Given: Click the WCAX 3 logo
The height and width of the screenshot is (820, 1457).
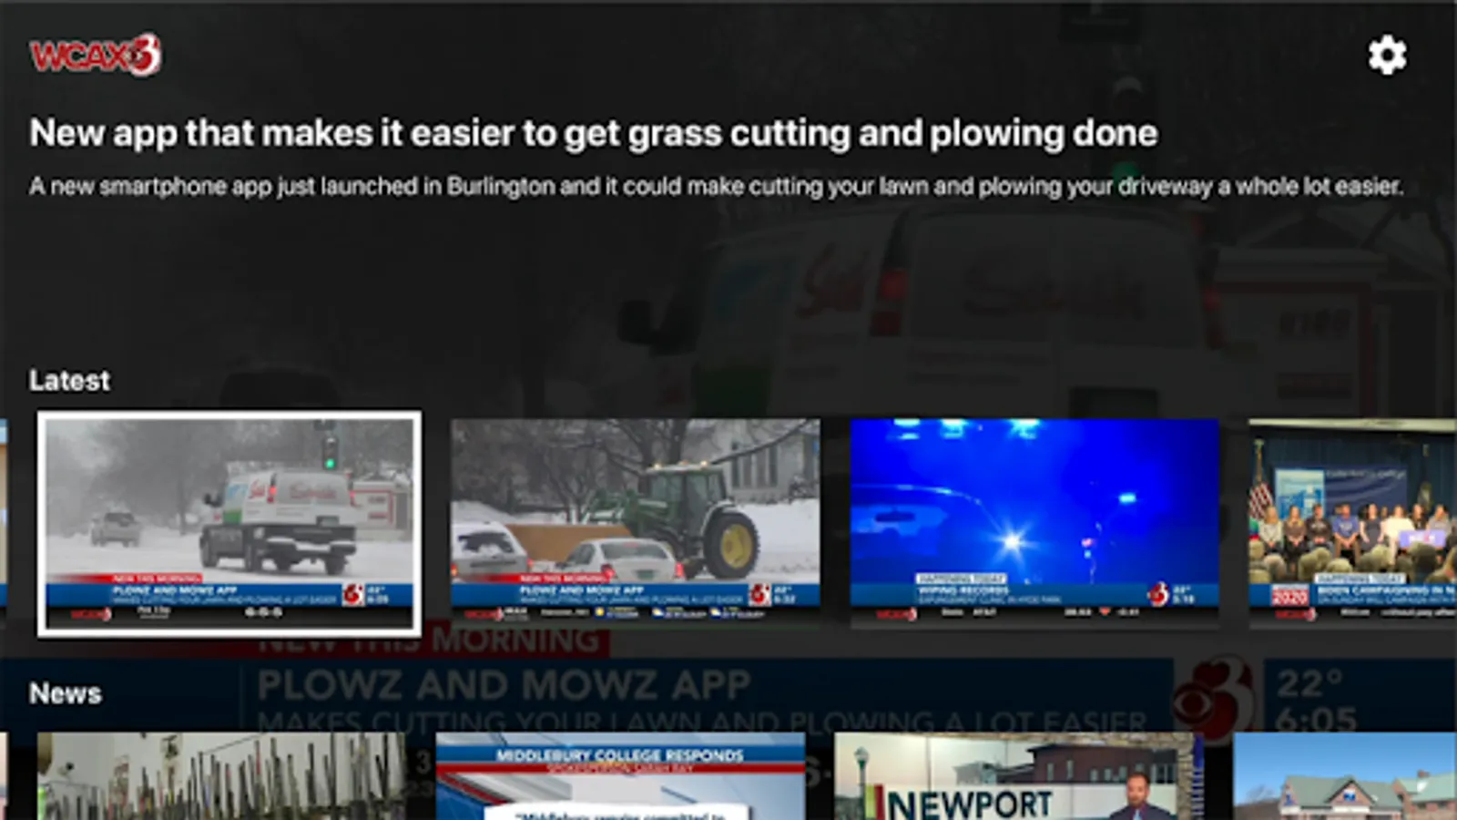Looking at the screenshot, I should pos(96,55).
